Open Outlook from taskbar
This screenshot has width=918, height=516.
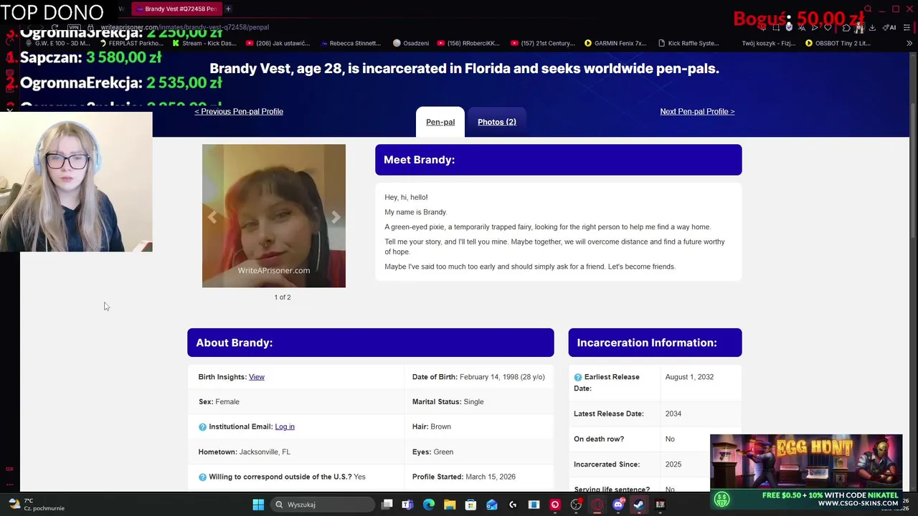tap(492, 505)
